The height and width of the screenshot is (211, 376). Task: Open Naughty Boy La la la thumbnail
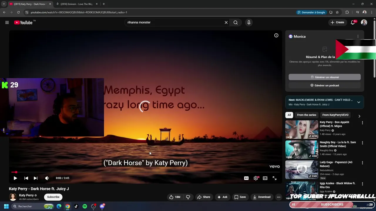coord(302,149)
